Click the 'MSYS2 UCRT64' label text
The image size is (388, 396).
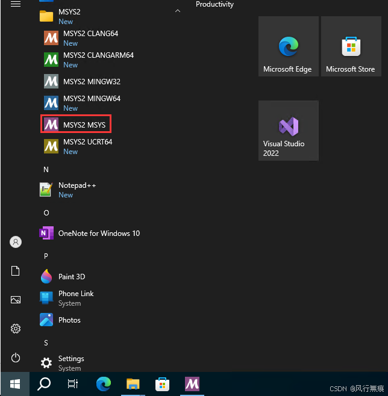tap(88, 142)
